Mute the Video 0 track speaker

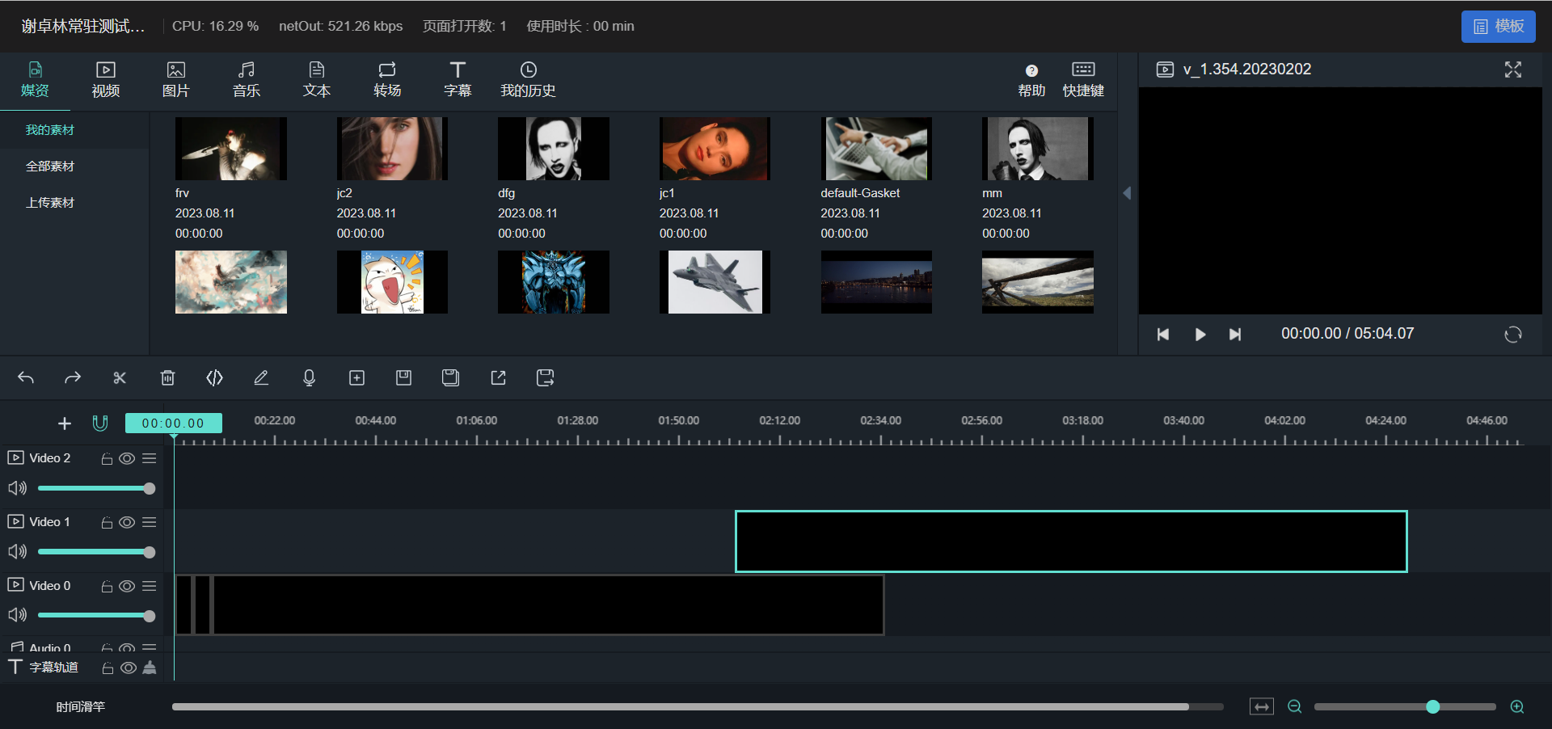pos(17,615)
